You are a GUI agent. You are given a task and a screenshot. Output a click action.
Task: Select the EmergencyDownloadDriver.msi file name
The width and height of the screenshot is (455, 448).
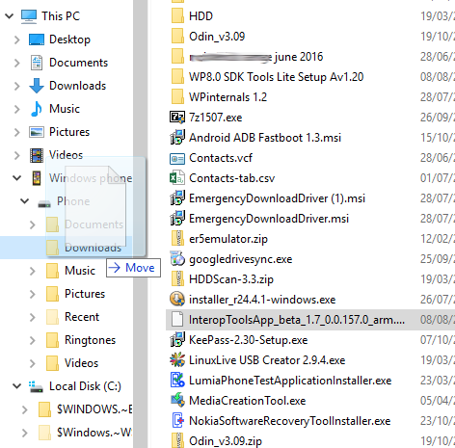point(269,219)
